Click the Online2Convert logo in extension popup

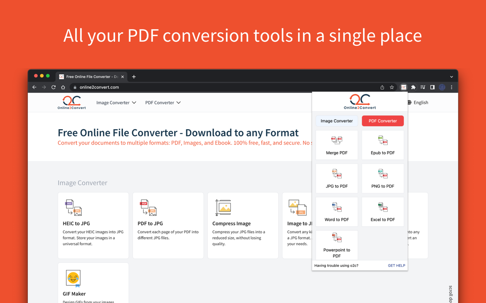point(360,102)
